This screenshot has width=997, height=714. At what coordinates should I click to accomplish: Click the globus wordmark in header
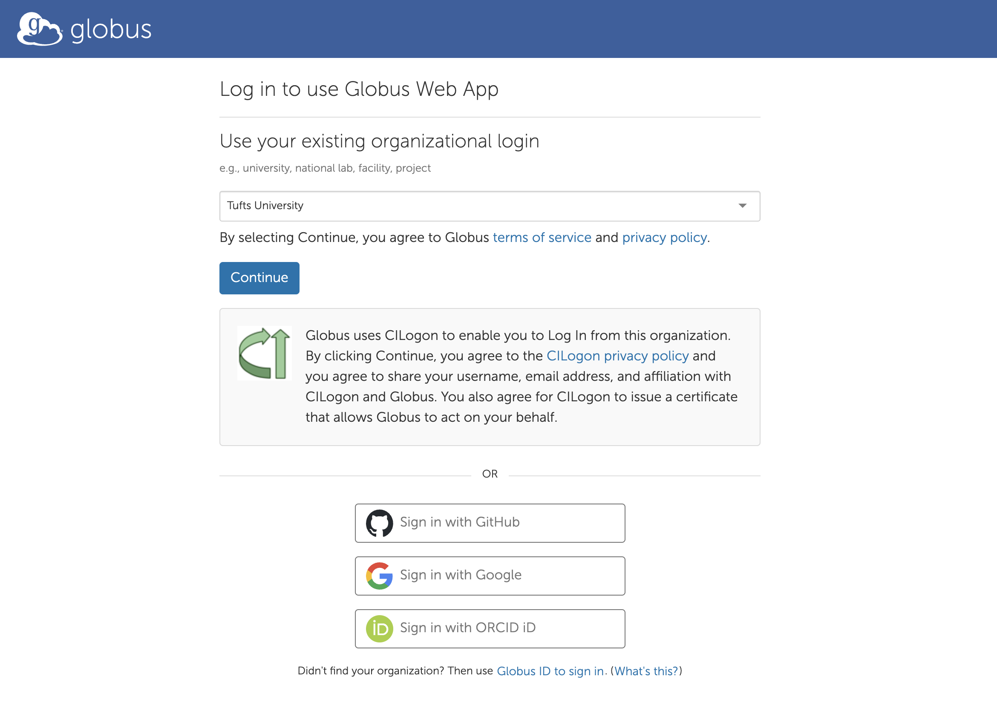tap(111, 30)
